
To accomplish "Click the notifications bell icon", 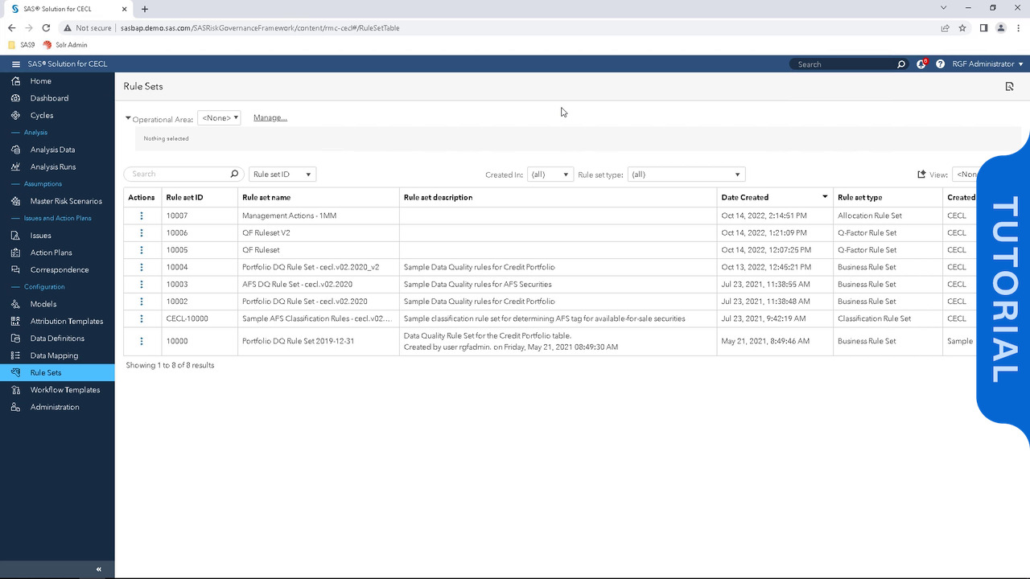I will coord(921,64).
